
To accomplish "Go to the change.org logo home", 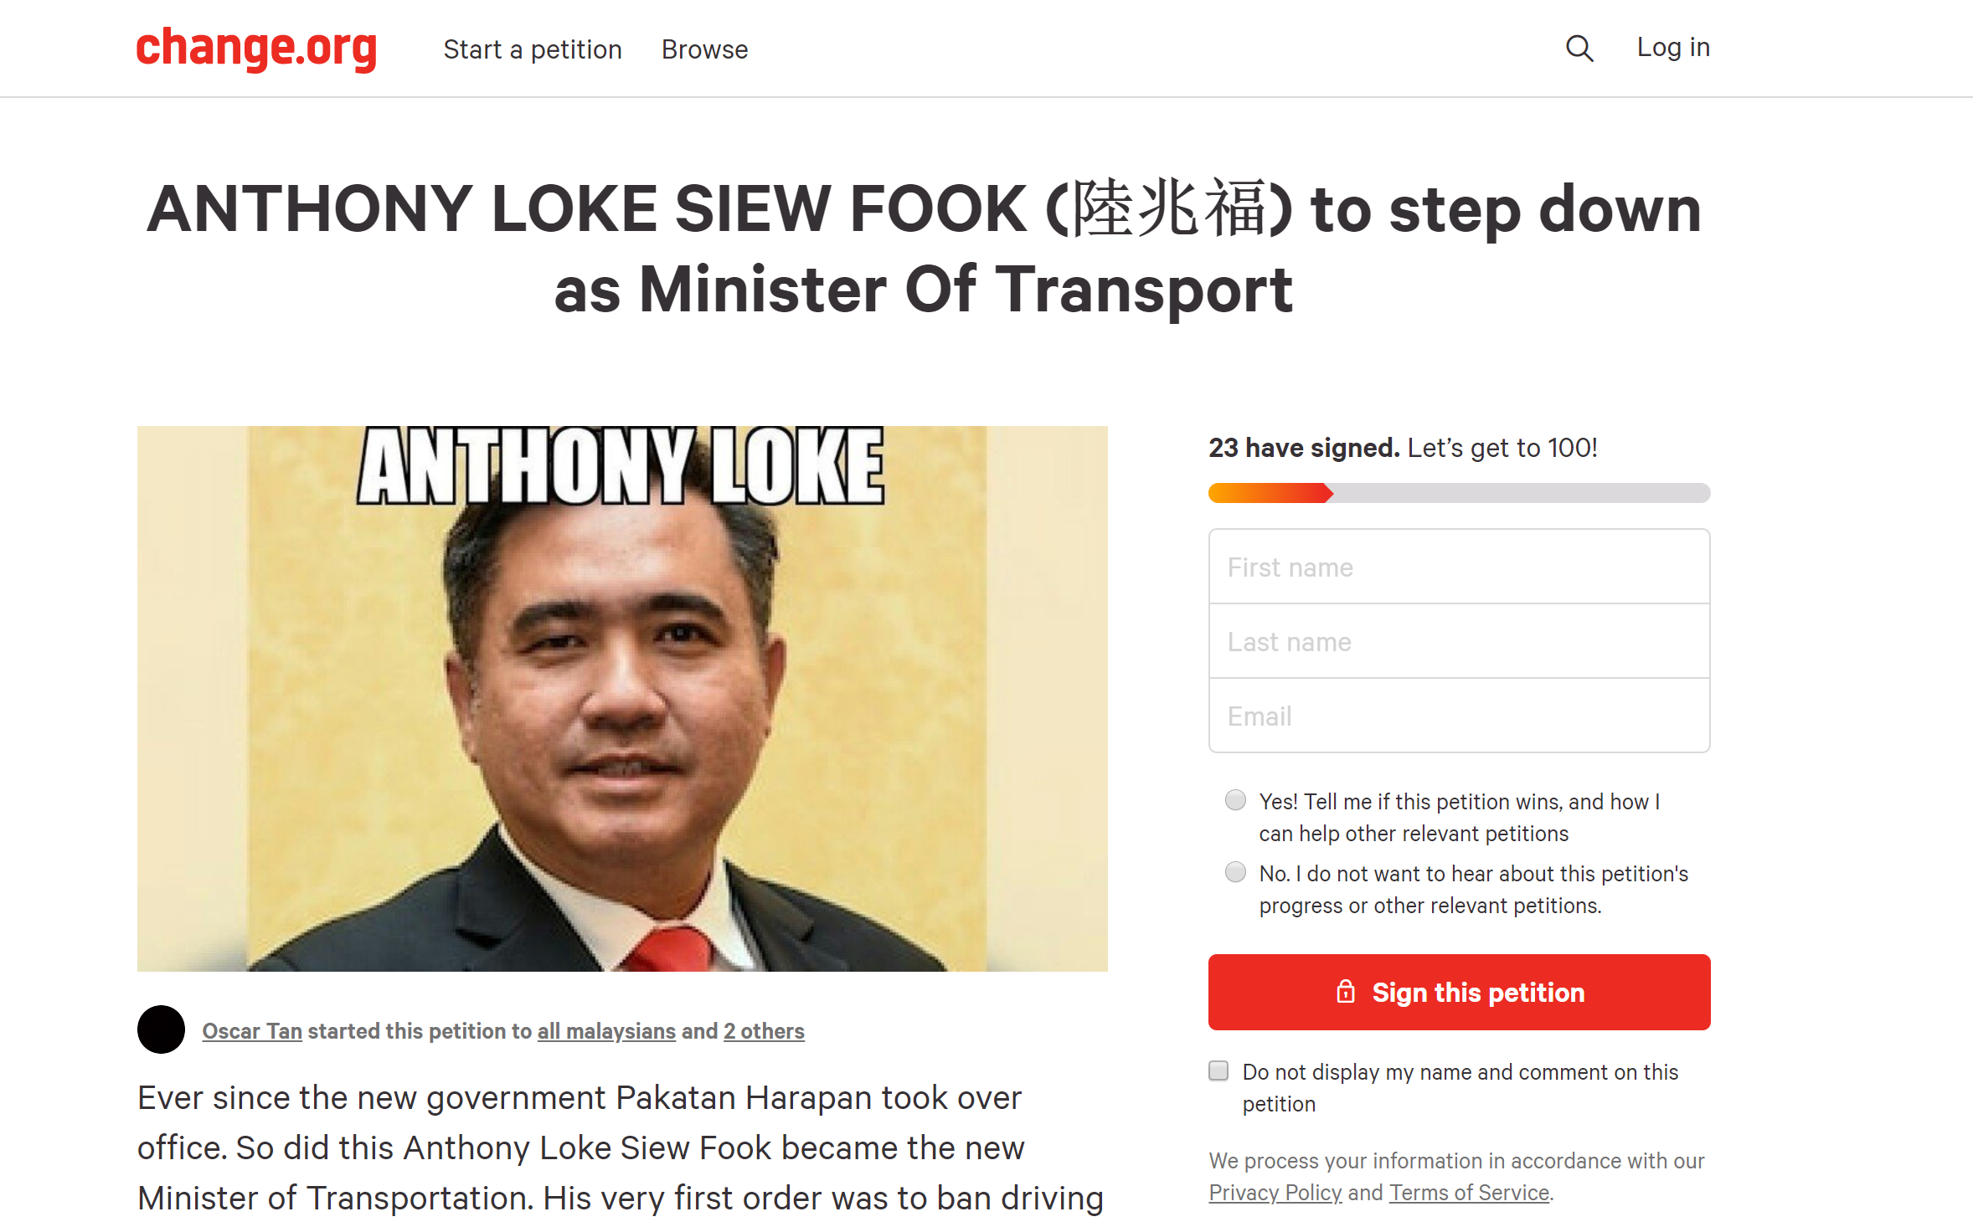I will [x=256, y=49].
